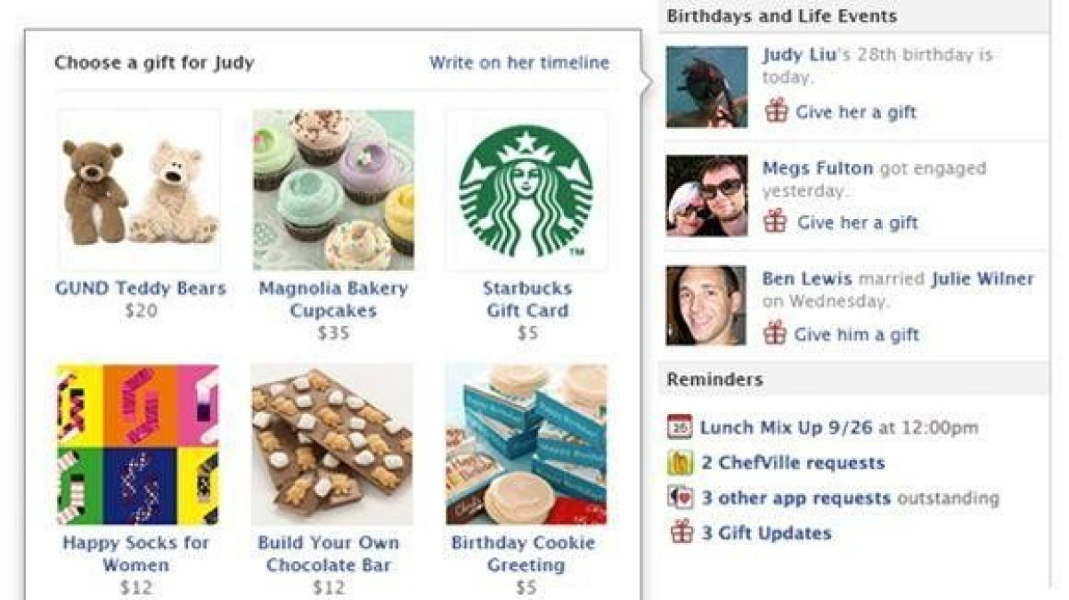1069x600 pixels.
Task: Click "Write on her timeline" link
Action: (519, 62)
